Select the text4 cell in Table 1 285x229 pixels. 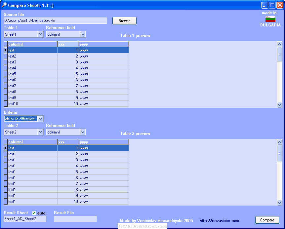tap(32, 68)
